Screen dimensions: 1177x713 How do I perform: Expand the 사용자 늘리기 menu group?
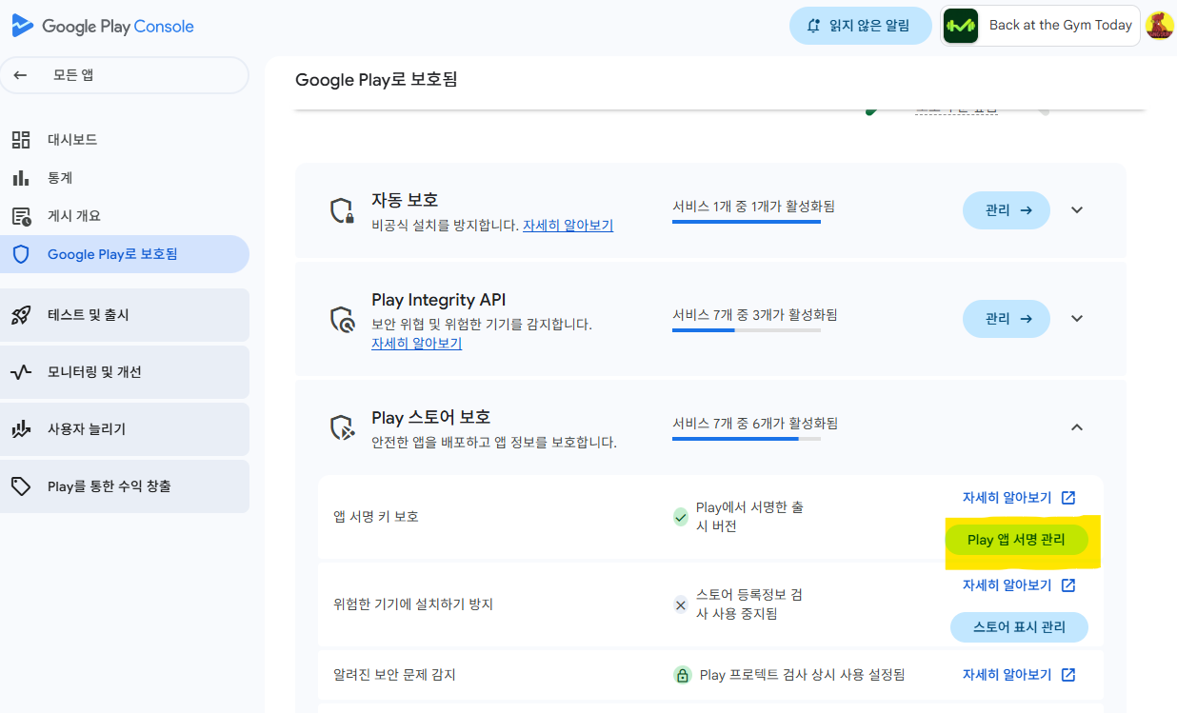pyautogui.click(x=125, y=429)
